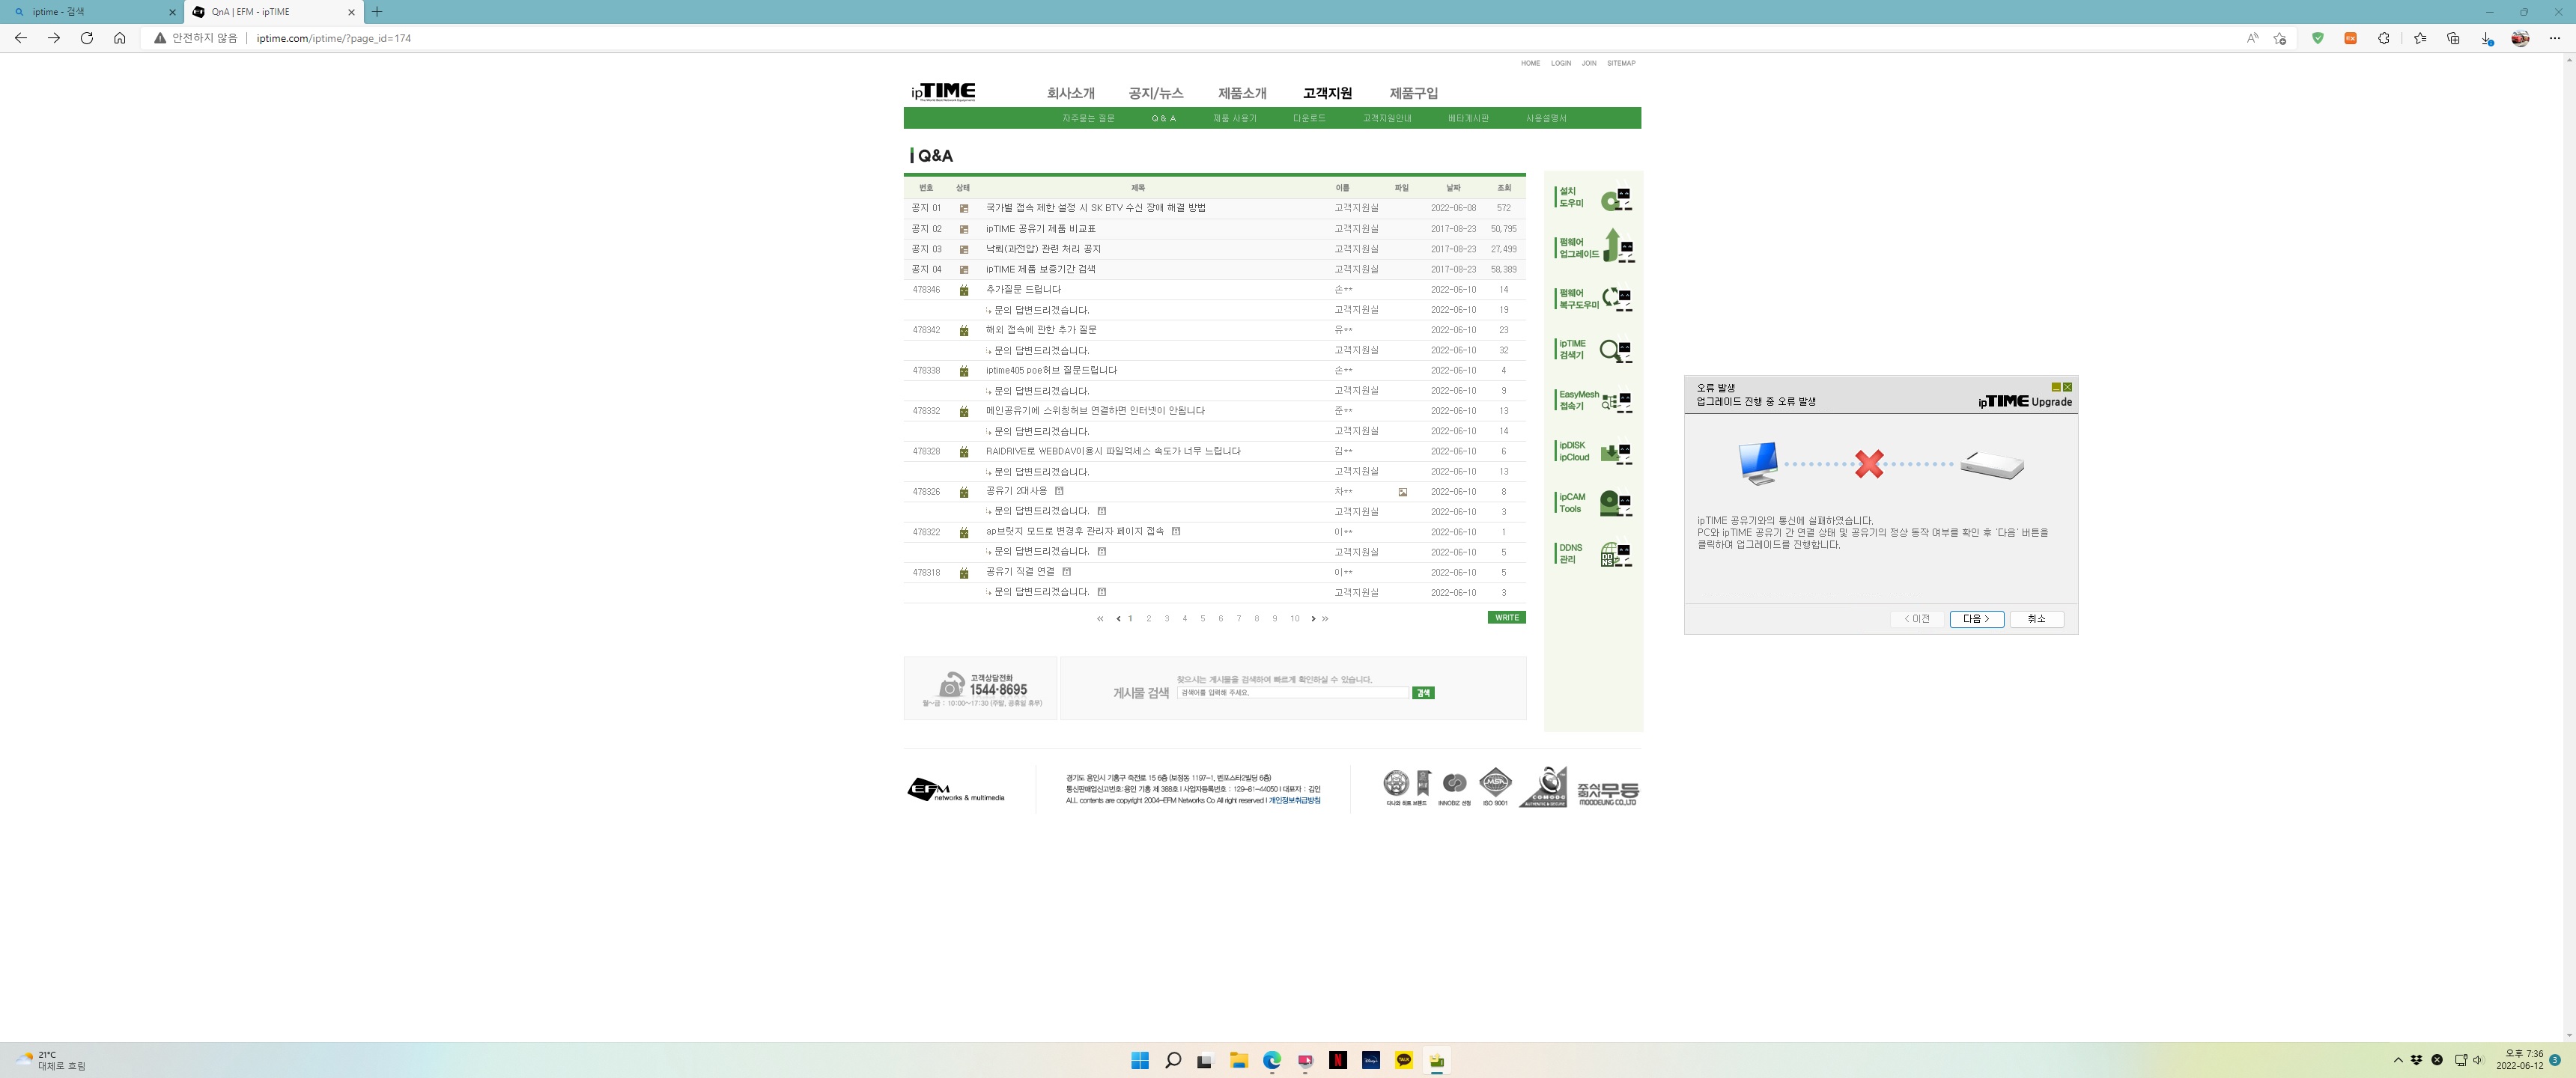
Task: Open the post 공유기 직결 연결
Action: click(1020, 572)
